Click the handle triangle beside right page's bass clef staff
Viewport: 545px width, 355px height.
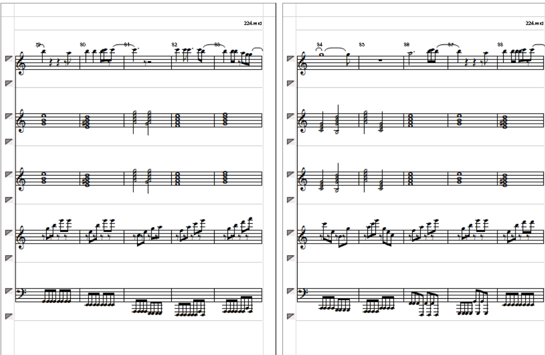291,291
